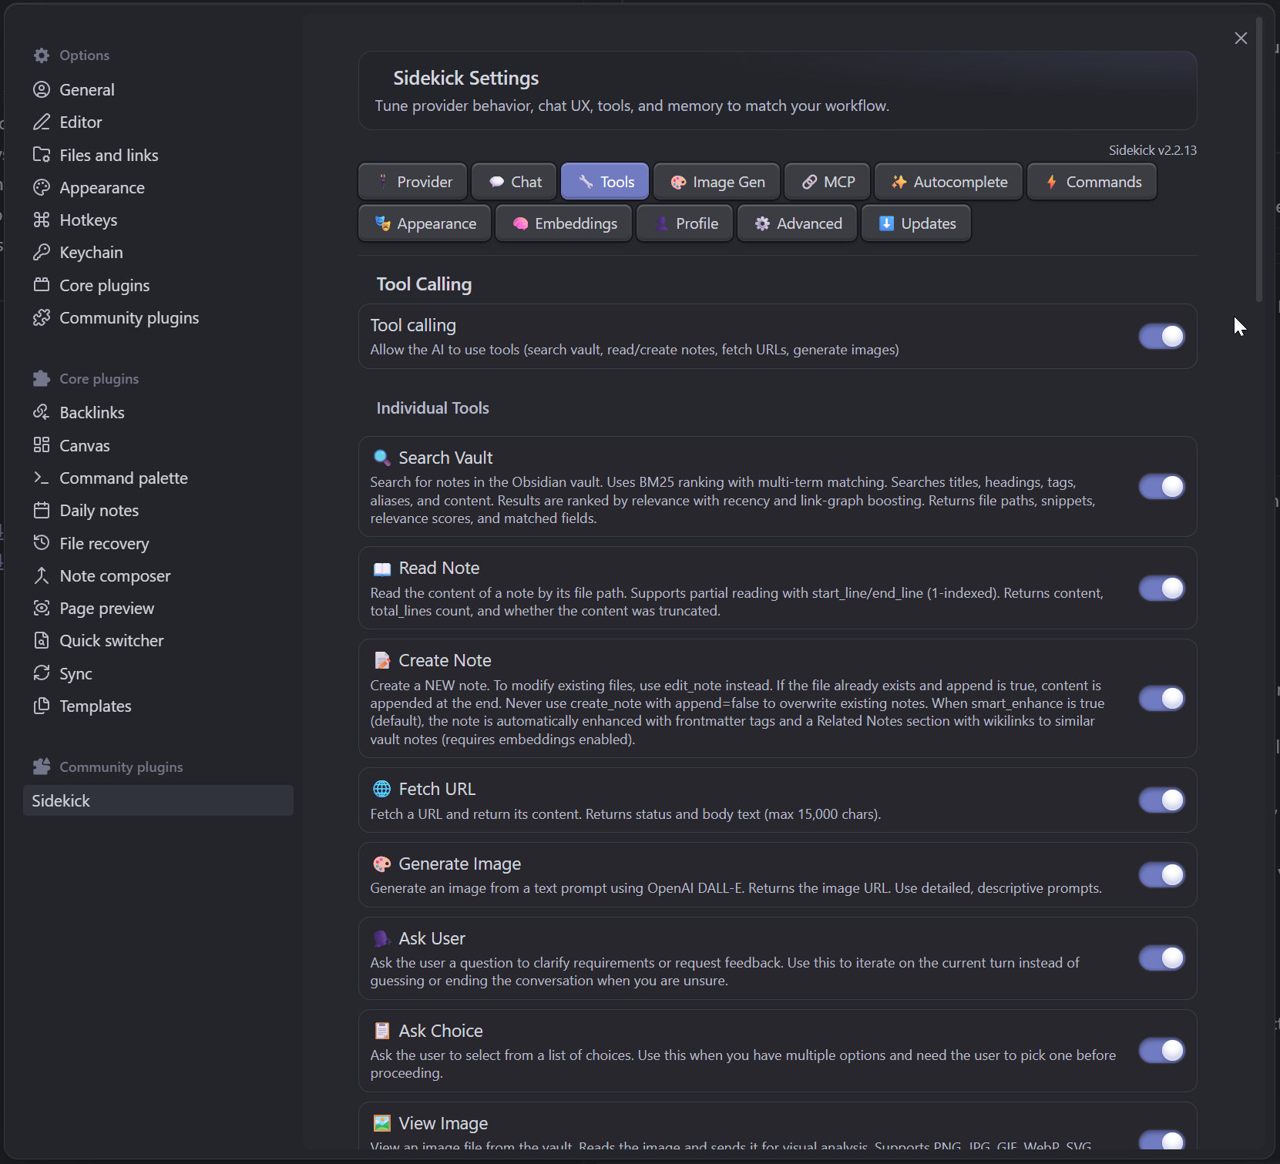Viewport: 1280px width, 1164px height.
Task: Click the Sync icon in the sidebar
Action: point(42,673)
